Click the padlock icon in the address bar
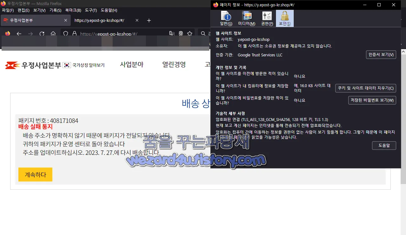 pyautogui.click(x=74, y=34)
